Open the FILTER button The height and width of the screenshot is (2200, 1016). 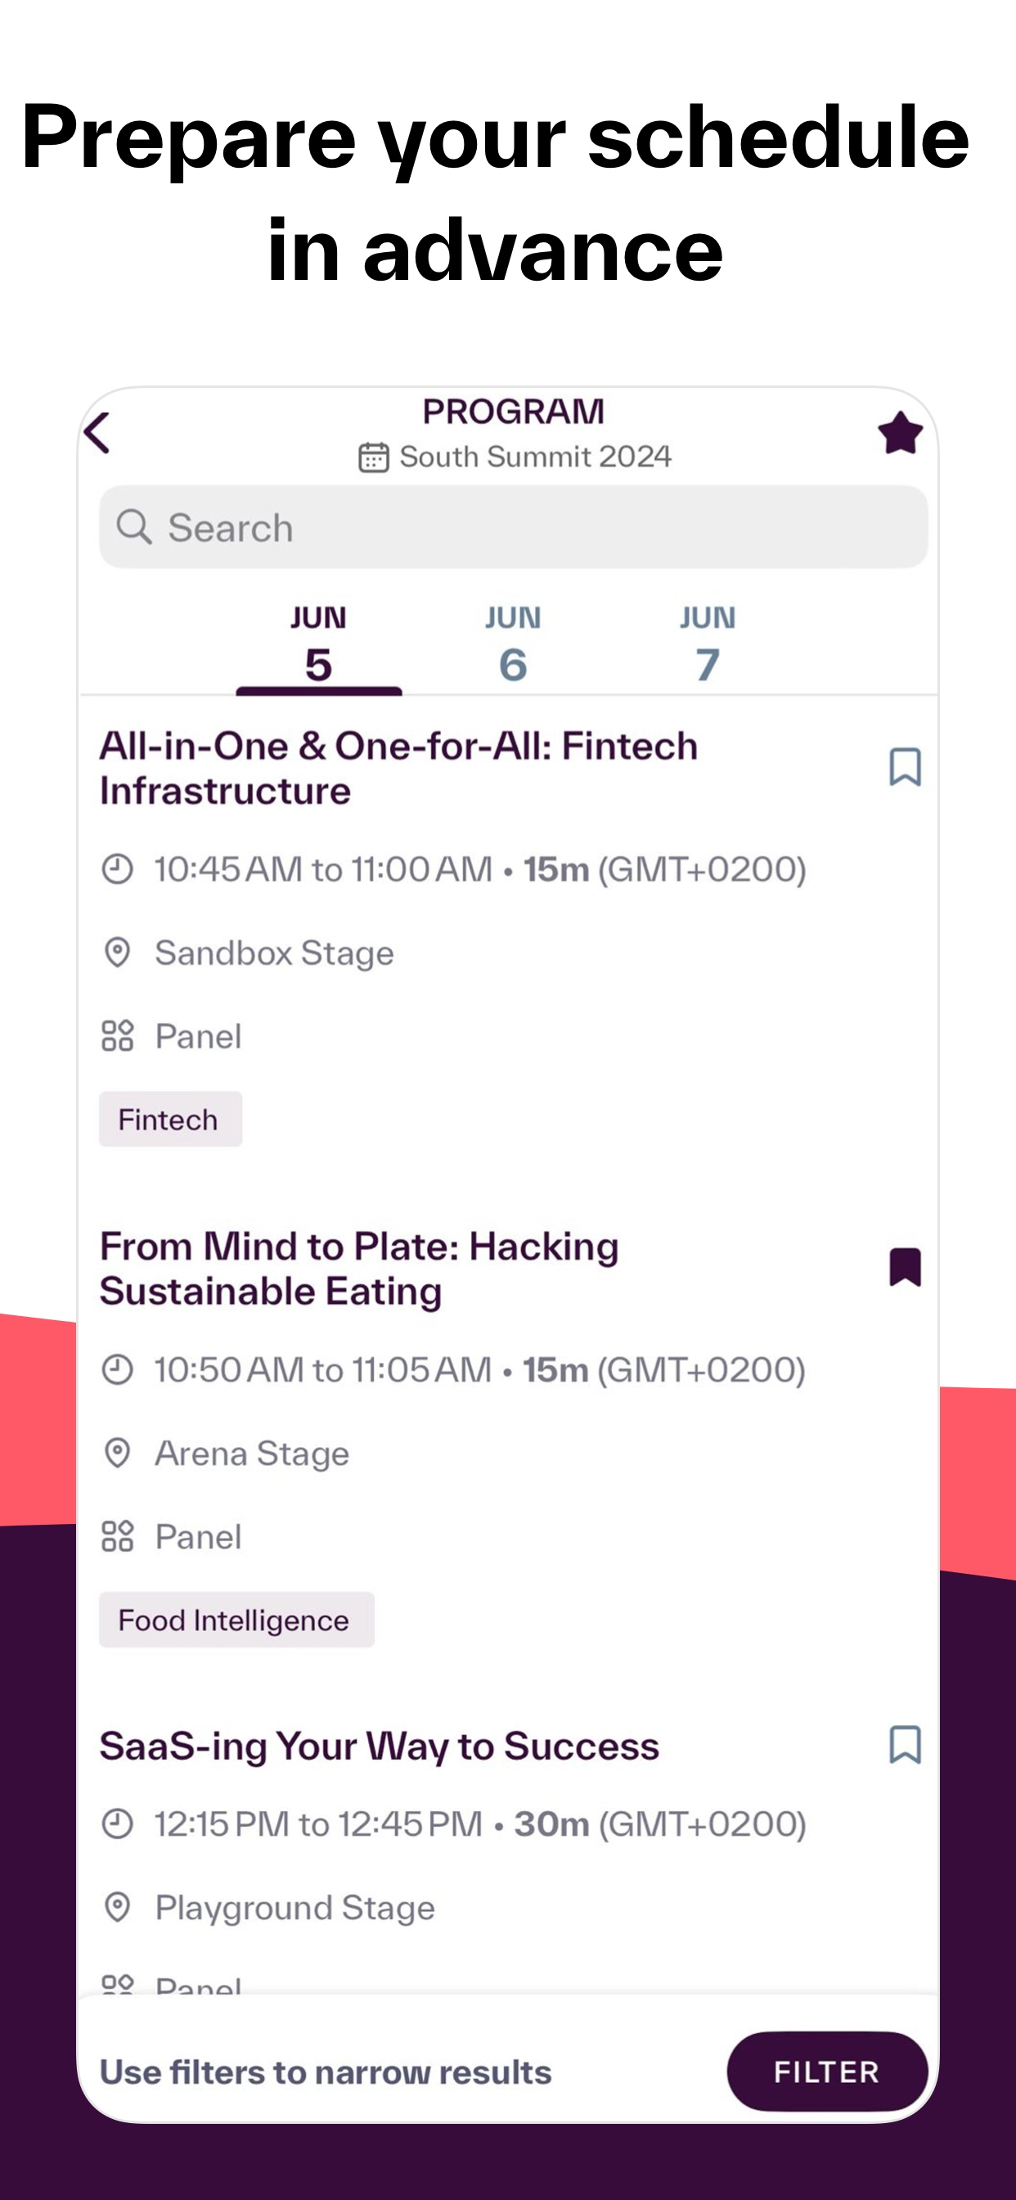pos(826,2071)
